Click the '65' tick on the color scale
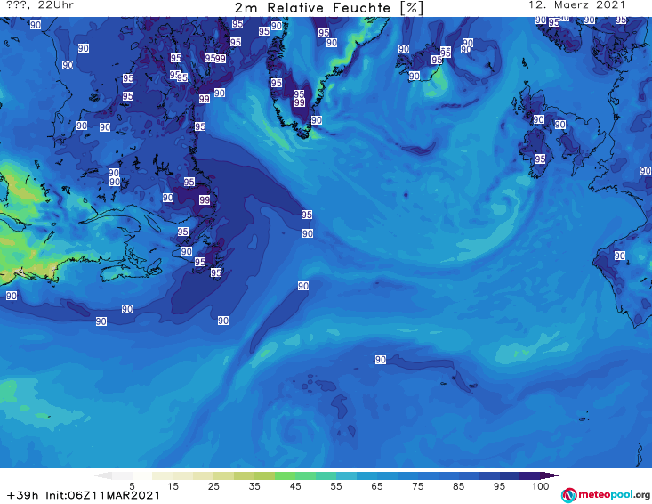The height and width of the screenshot is (504, 652). [377, 486]
